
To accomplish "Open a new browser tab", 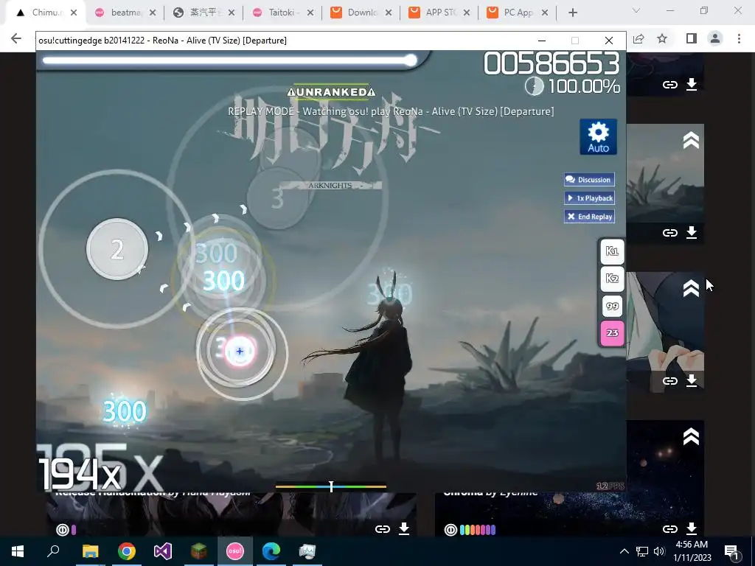I will pos(572,13).
